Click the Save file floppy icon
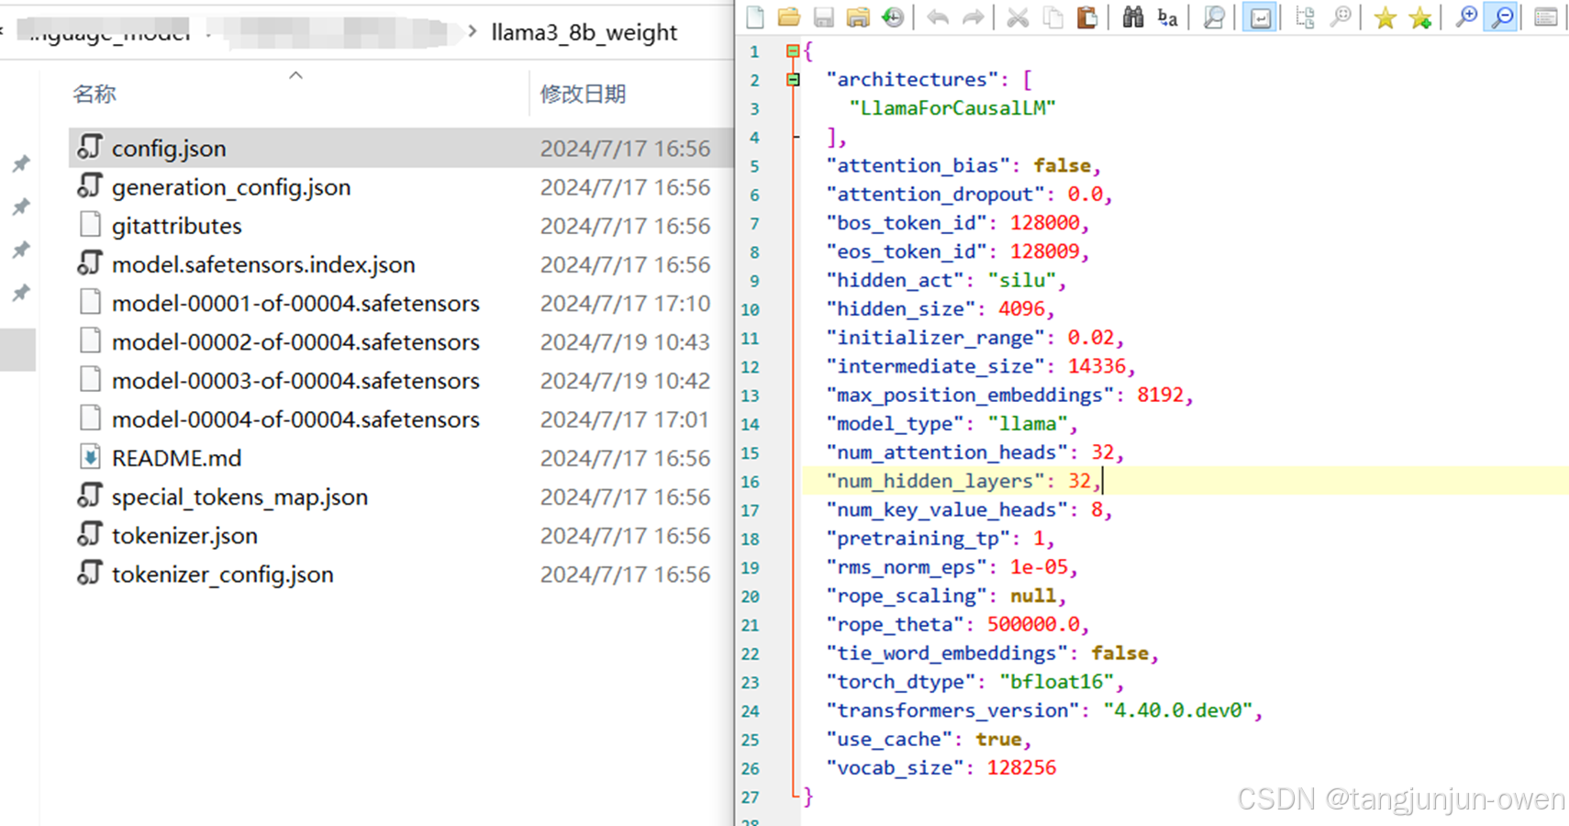Viewport: 1569px width, 826px height. pos(823,17)
